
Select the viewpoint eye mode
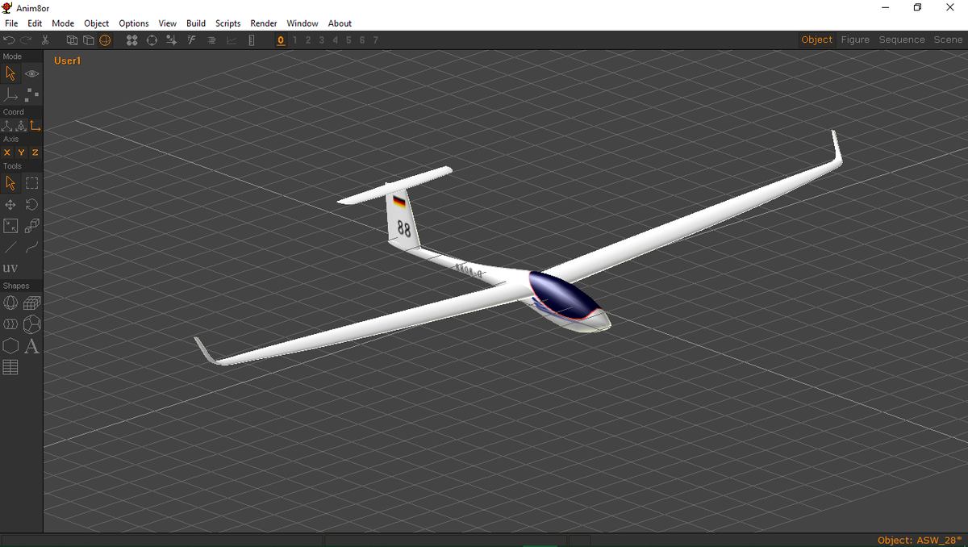click(32, 73)
